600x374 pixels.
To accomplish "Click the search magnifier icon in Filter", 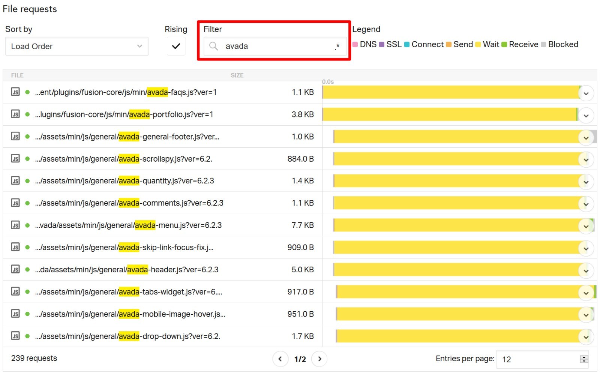I will point(214,46).
